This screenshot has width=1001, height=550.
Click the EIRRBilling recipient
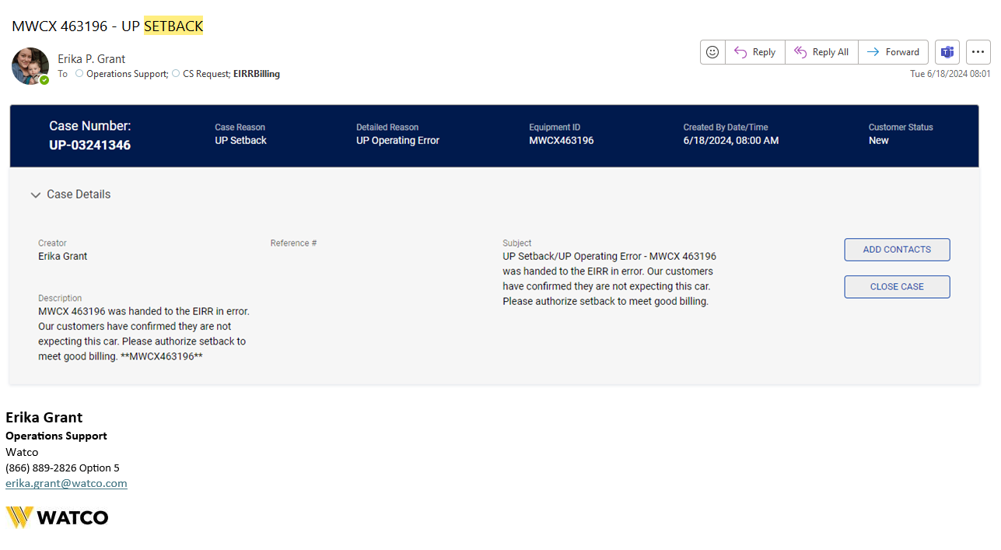(x=257, y=74)
